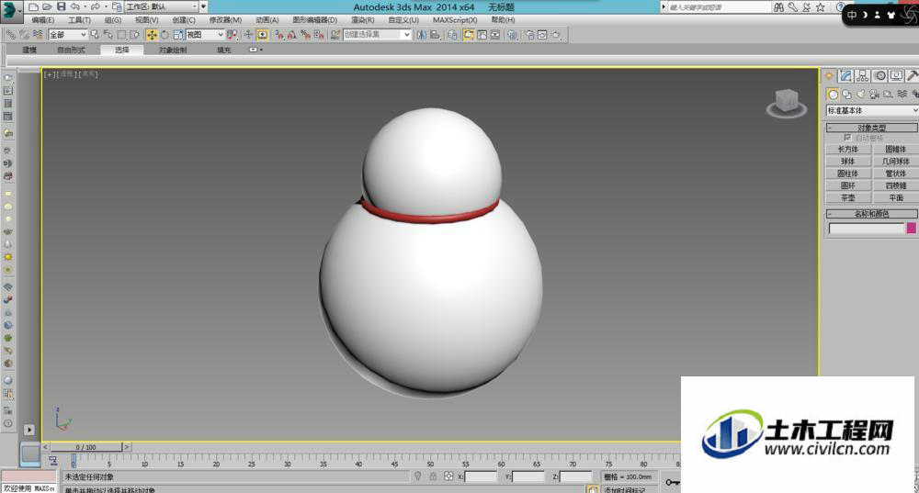
Task: Open the Motion panel tab icon
Action: [x=879, y=75]
